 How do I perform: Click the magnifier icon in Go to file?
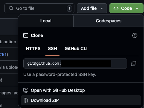[11, 8]
